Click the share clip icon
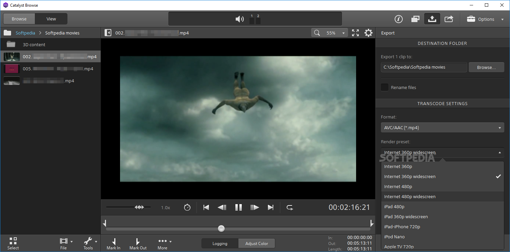 click(x=449, y=19)
